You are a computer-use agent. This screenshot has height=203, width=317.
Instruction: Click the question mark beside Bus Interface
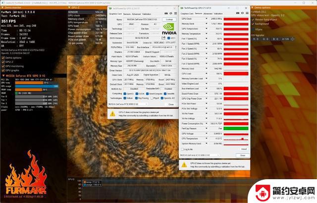176,47
